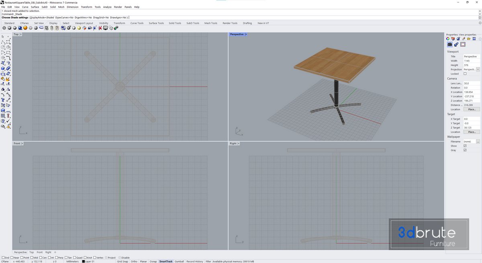Image resolution: width=482 pixels, height=263 pixels.
Task: Click the monitor icon in Display toolbar
Action: click(105, 28)
